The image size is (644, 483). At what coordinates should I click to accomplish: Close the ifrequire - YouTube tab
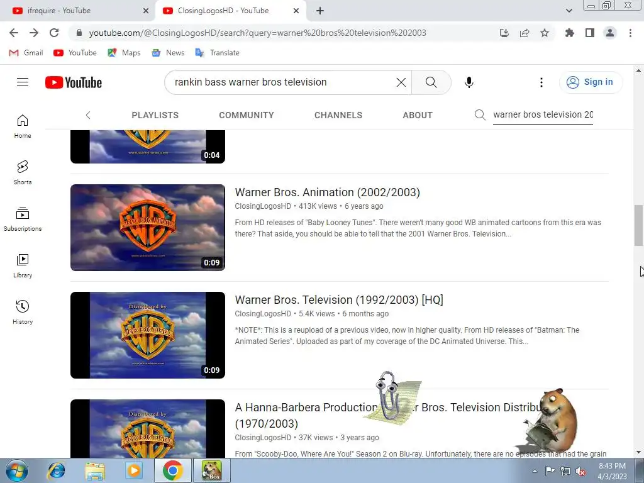click(145, 11)
